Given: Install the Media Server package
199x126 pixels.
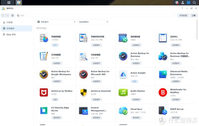Looking at the screenshot, I should click(x=136, y=45).
